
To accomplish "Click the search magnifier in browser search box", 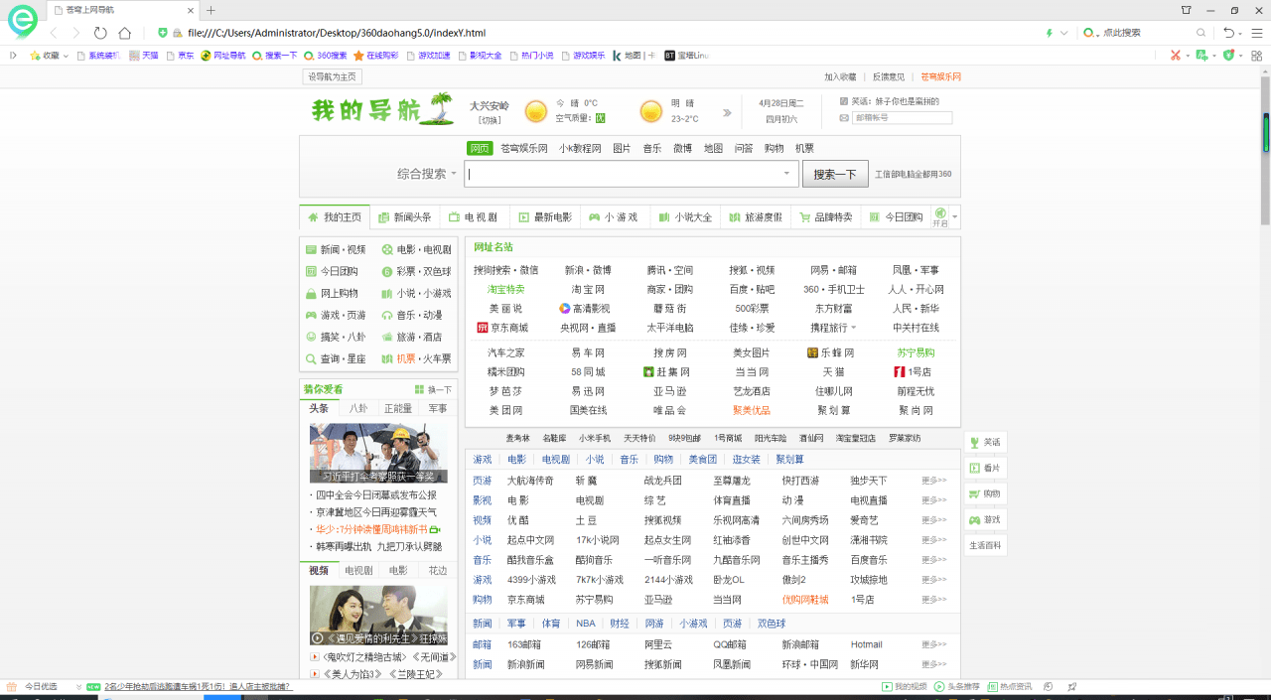I will pos(1200,33).
